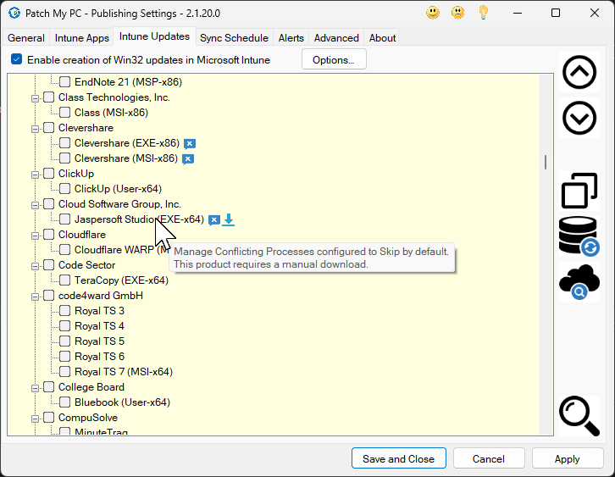615x477 pixels.
Task: Open the Advanced tab
Action: coord(336,37)
